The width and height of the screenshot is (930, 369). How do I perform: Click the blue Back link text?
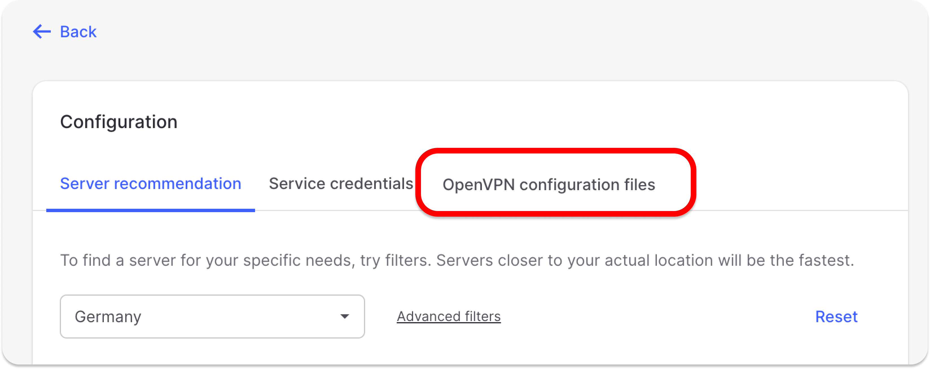coord(78,32)
